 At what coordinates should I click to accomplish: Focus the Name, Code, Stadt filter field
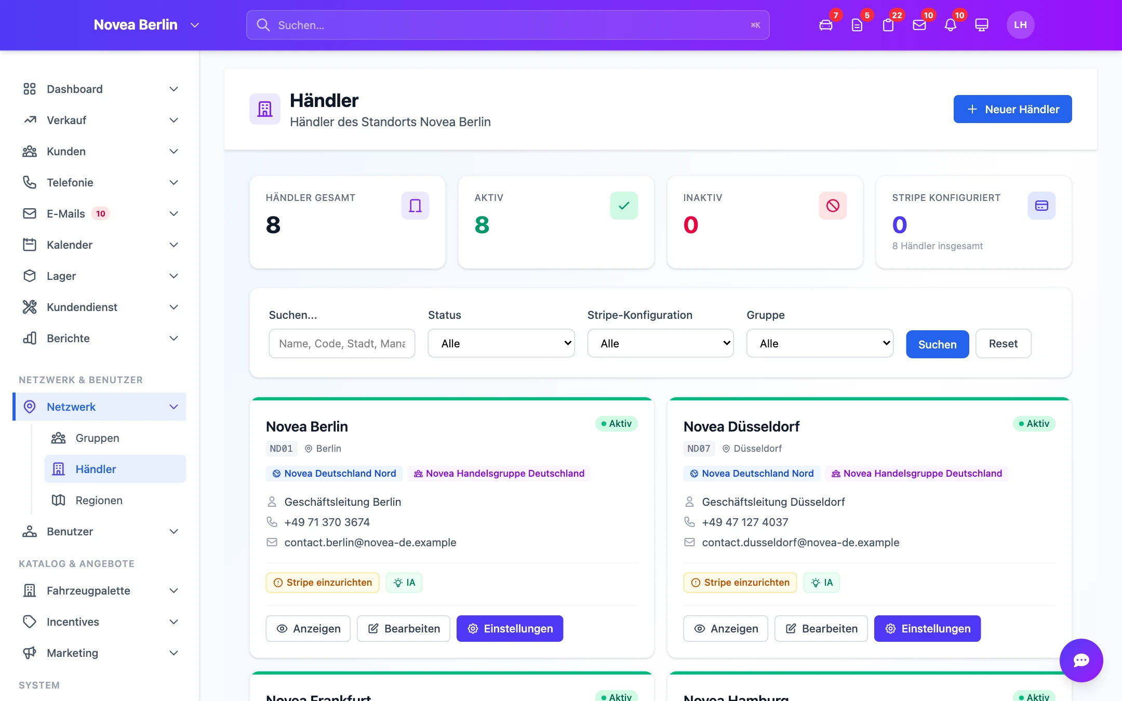[x=342, y=343]
